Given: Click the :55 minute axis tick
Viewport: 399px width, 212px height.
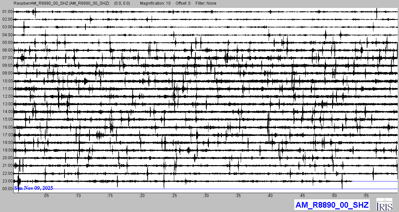Looking at the screenshot, I should tap(366, 196).
